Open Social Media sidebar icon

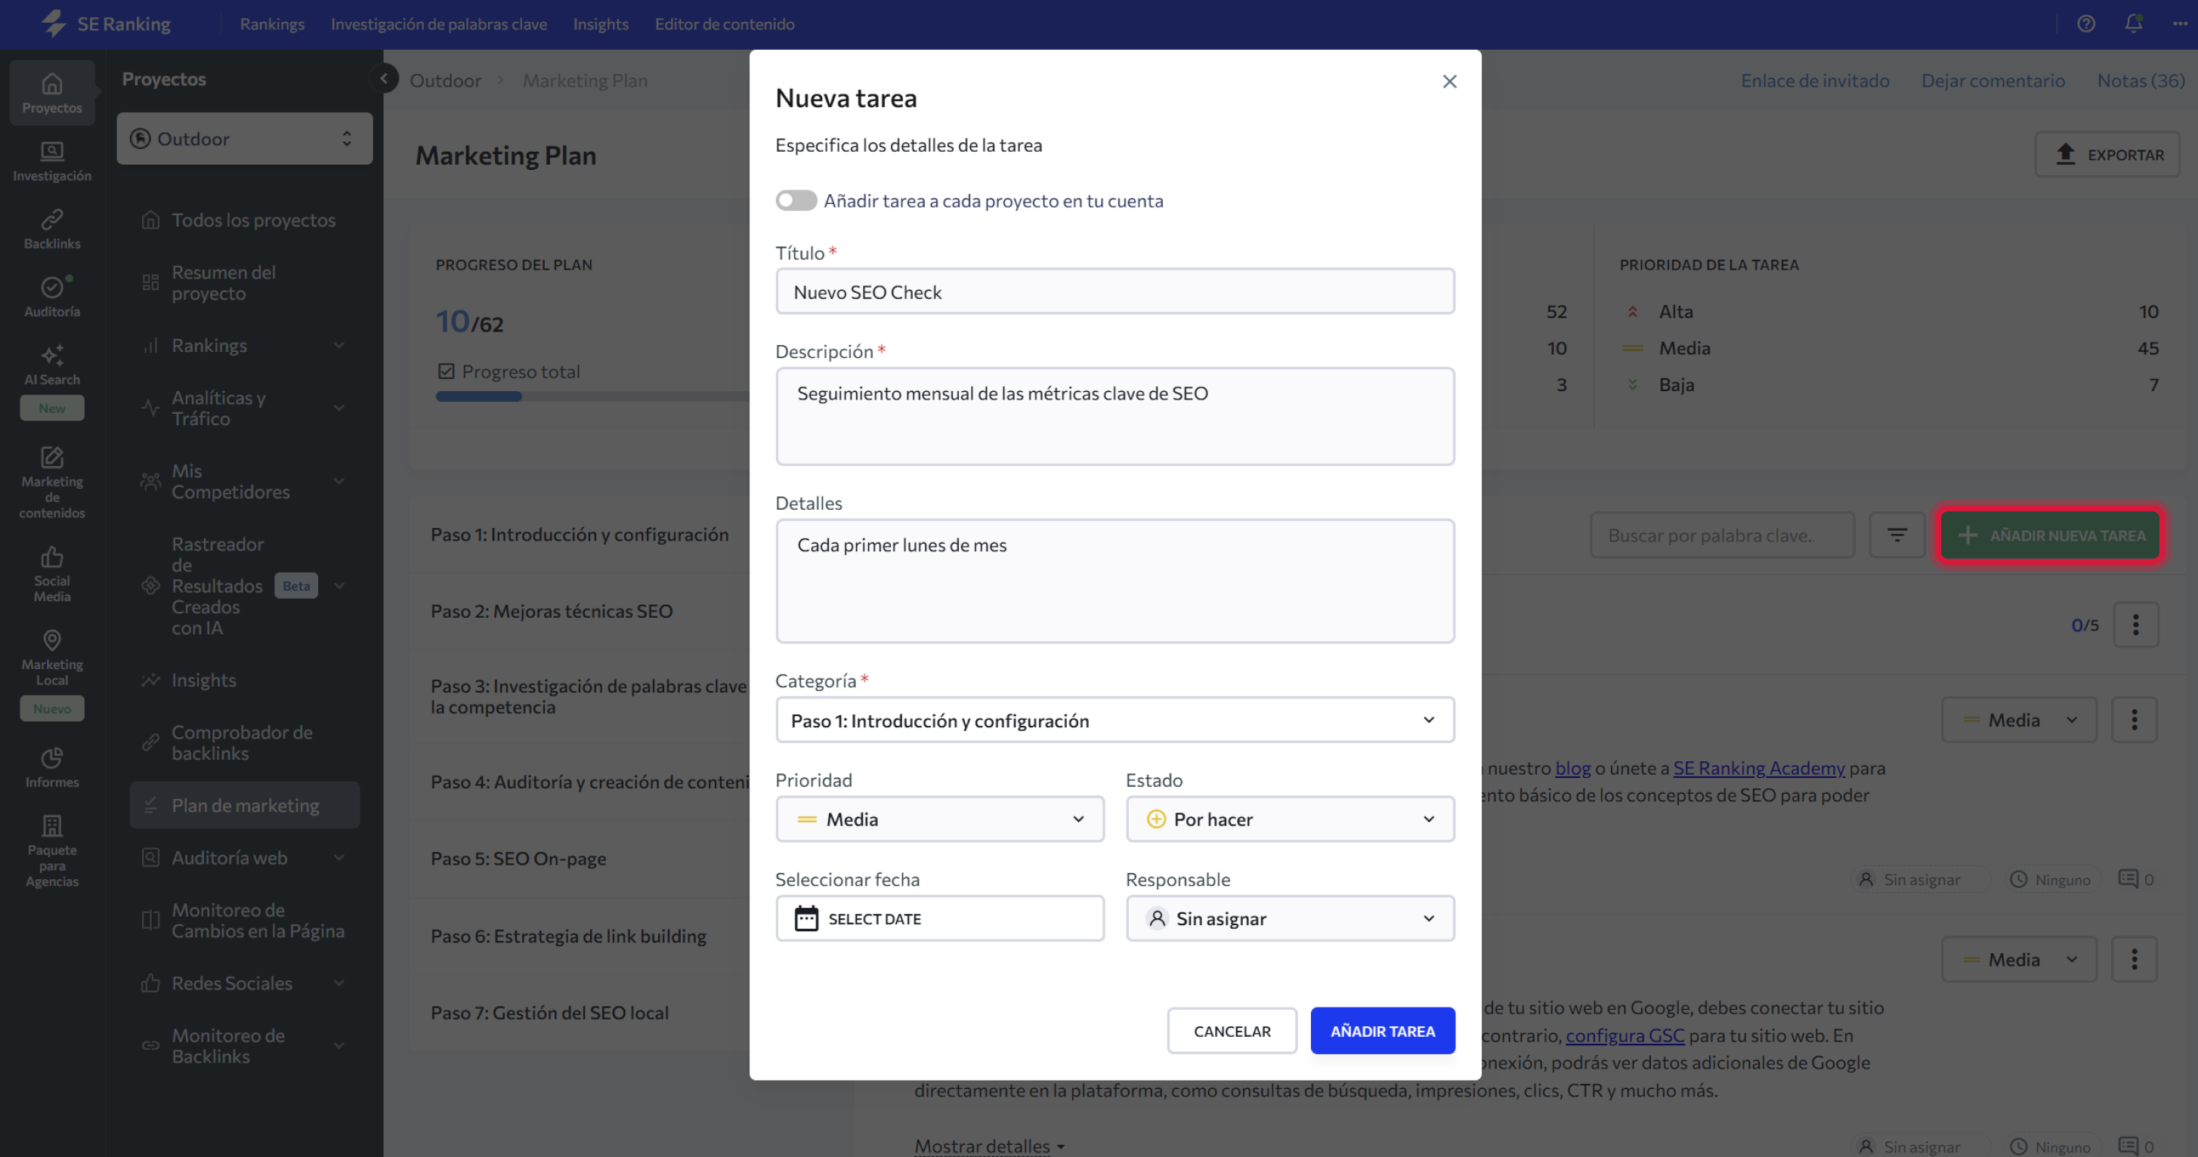click(x=52, y=574)
